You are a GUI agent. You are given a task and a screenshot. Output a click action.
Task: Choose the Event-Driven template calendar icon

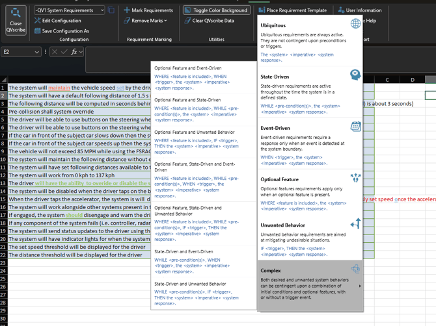coord(355,127)
